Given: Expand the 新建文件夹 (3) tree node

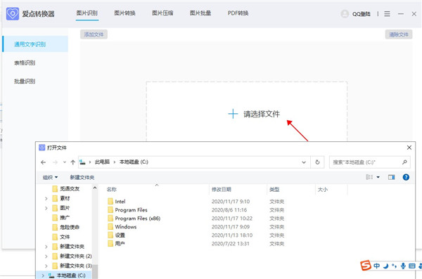Looking at the screenshot, I should pos(46,266).
